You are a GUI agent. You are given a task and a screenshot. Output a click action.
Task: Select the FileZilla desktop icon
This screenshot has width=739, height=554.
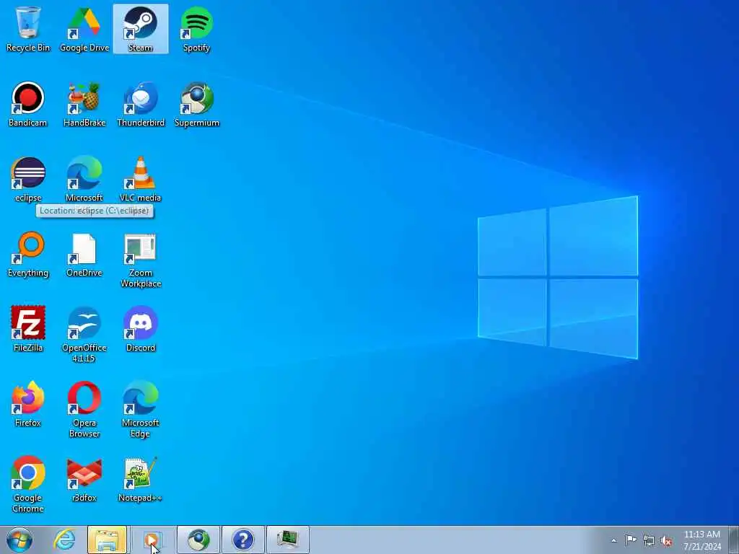pos(28,329)
